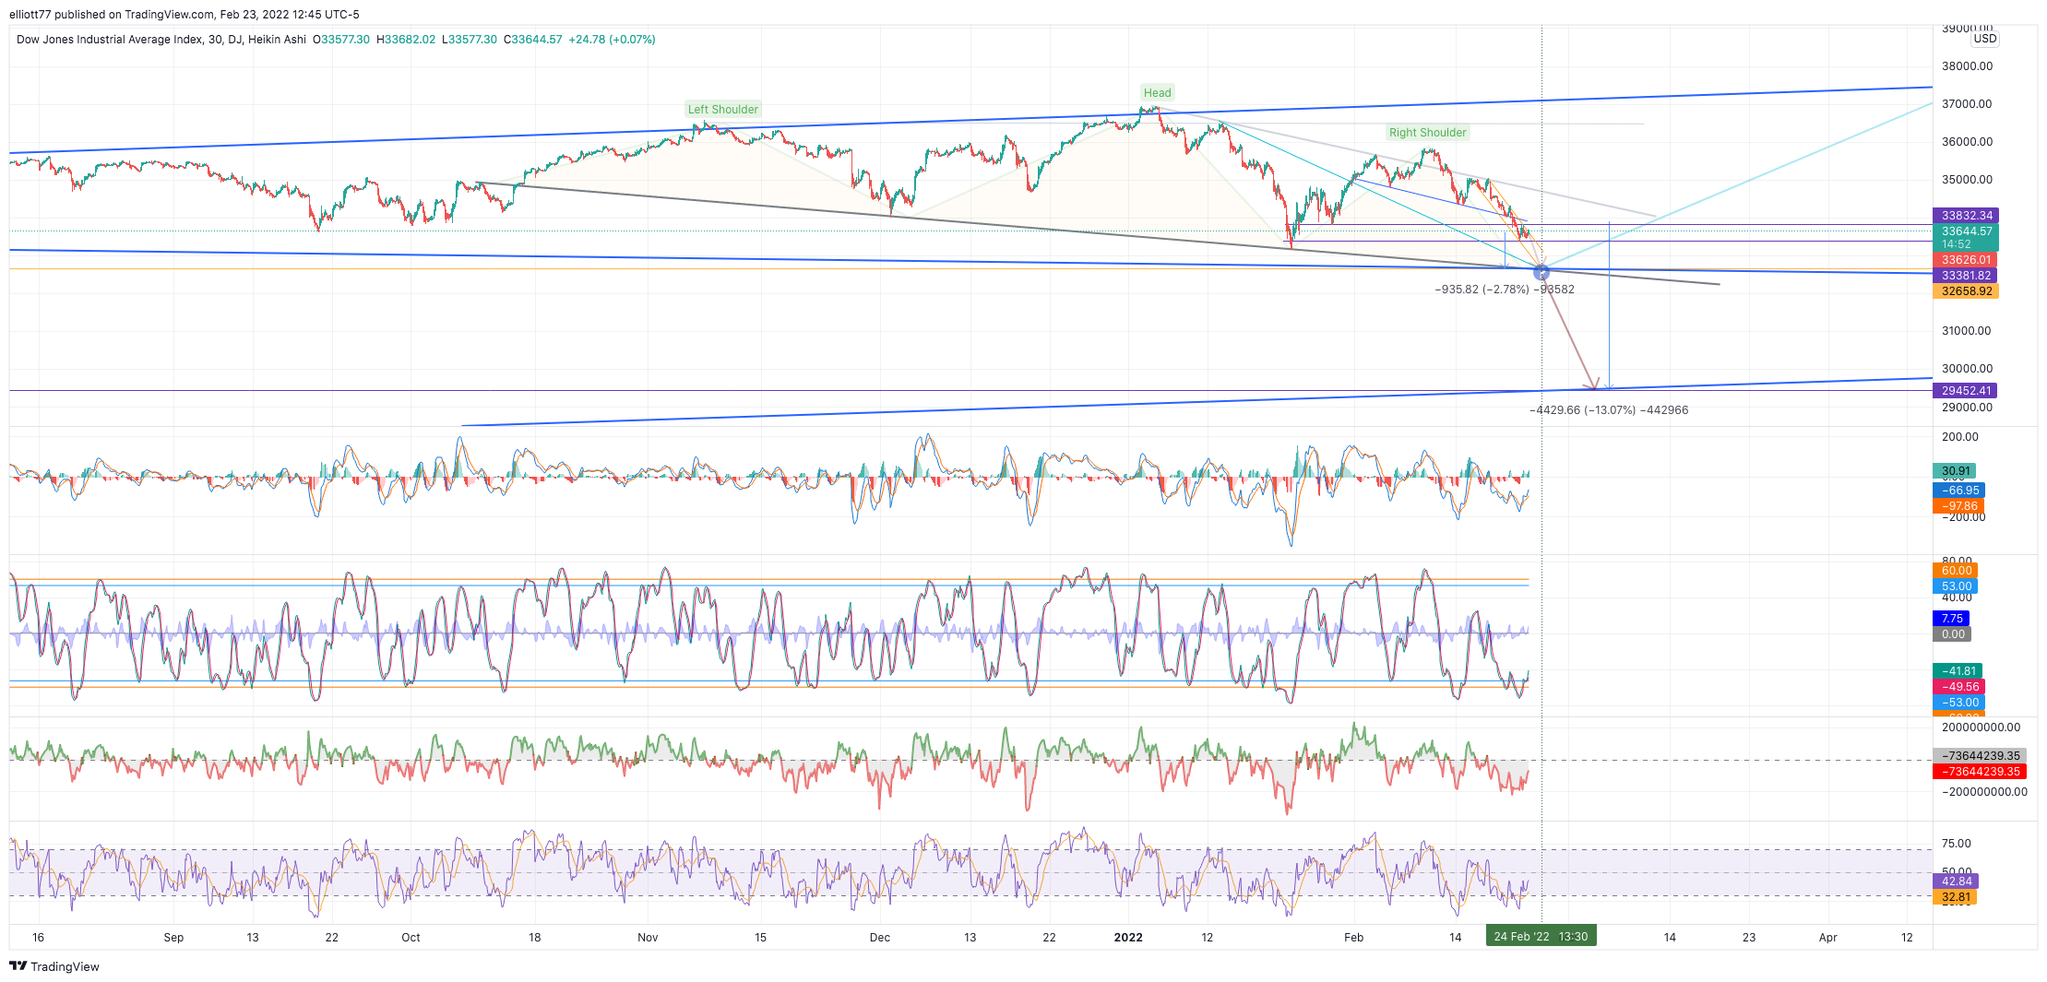Click the Head pattern label
This screenshot has height=982, width=2047.
click(1157, 92)
